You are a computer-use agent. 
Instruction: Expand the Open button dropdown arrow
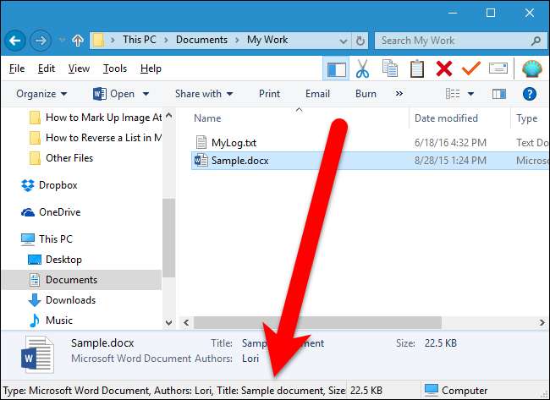[146, 94]
